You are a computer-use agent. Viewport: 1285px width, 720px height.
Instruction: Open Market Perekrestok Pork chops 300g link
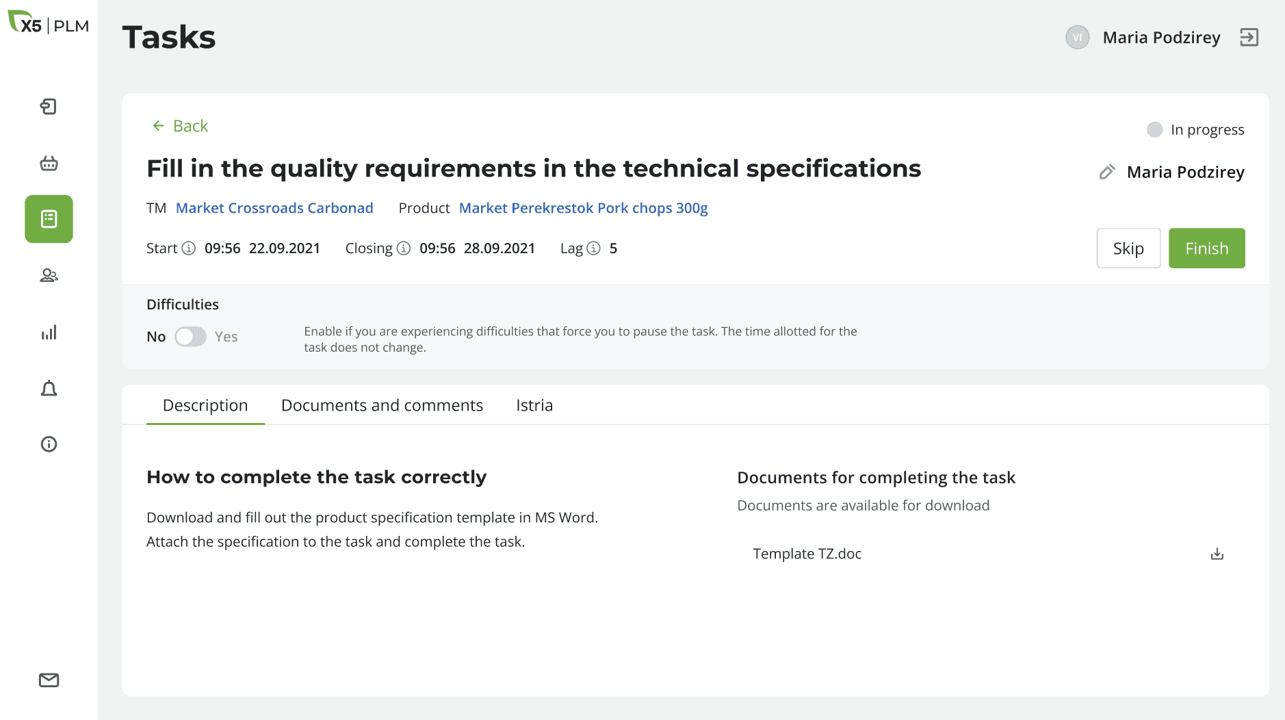[x=583, y=208]
